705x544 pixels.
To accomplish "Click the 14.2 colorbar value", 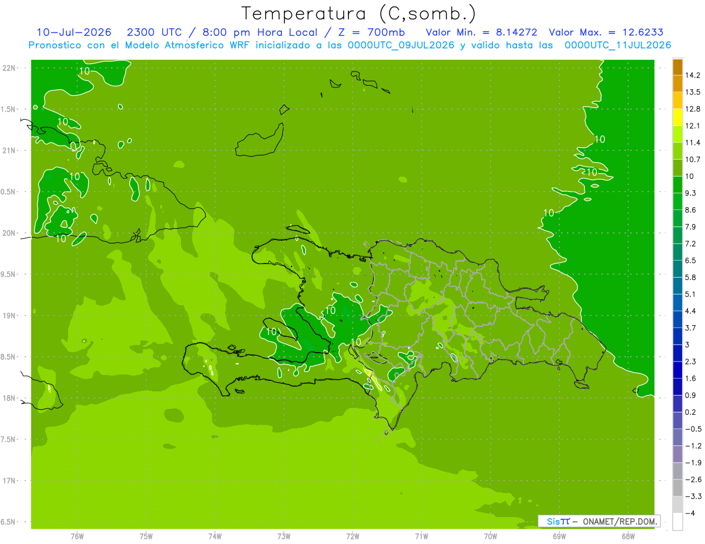I will click(x=693, y=75).
